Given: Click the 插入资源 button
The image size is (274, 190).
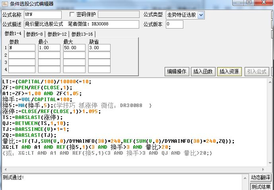Looking at the screenshot, I should [229, 71].
